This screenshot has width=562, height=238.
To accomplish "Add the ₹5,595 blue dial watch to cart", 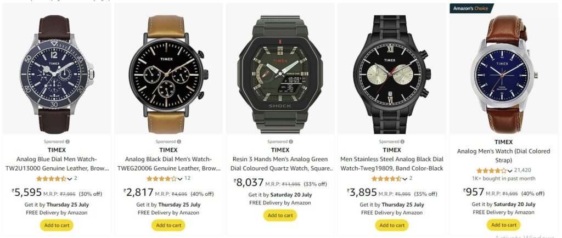I will click(x=57, y=225).
